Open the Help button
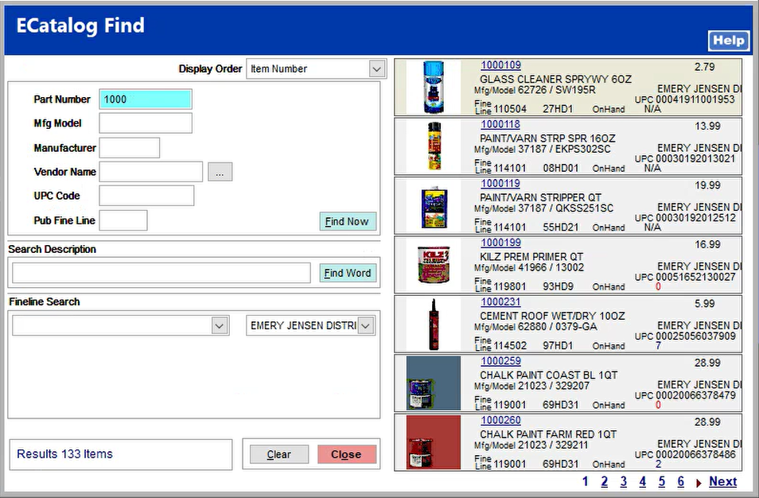The image size is (759, 498). click(x=729, y=41)
